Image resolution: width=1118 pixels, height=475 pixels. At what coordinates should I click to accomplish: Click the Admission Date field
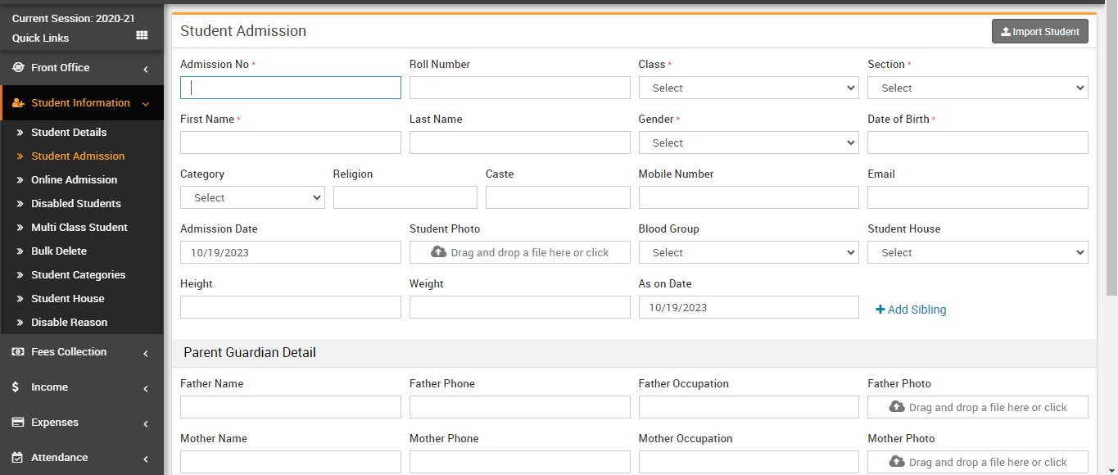tap(290, 252)
